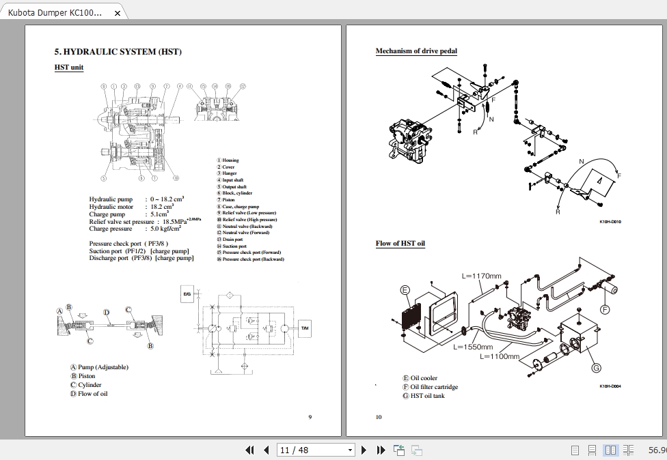Viewport: 667px width, 460px height.
Task: Close the Kubota Dumper KC100 tab
Action: (117, 12)
